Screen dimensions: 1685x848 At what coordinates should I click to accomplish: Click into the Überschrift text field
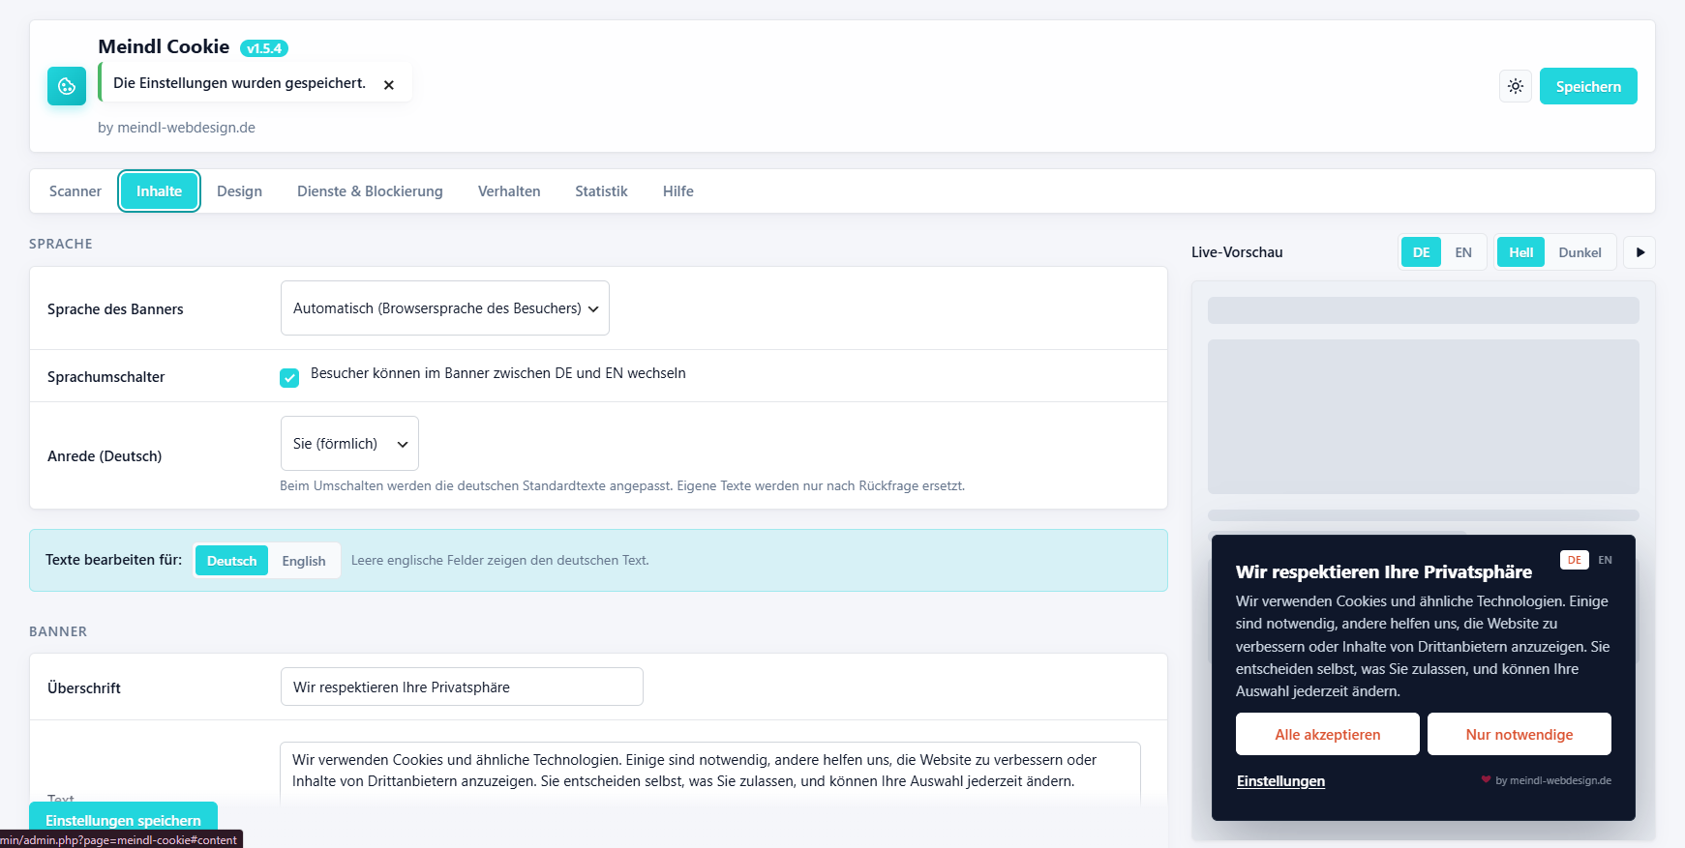(462, 687)
